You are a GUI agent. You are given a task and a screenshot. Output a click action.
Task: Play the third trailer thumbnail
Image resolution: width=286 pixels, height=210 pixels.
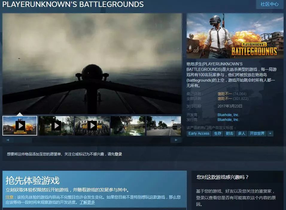point(92,125)
